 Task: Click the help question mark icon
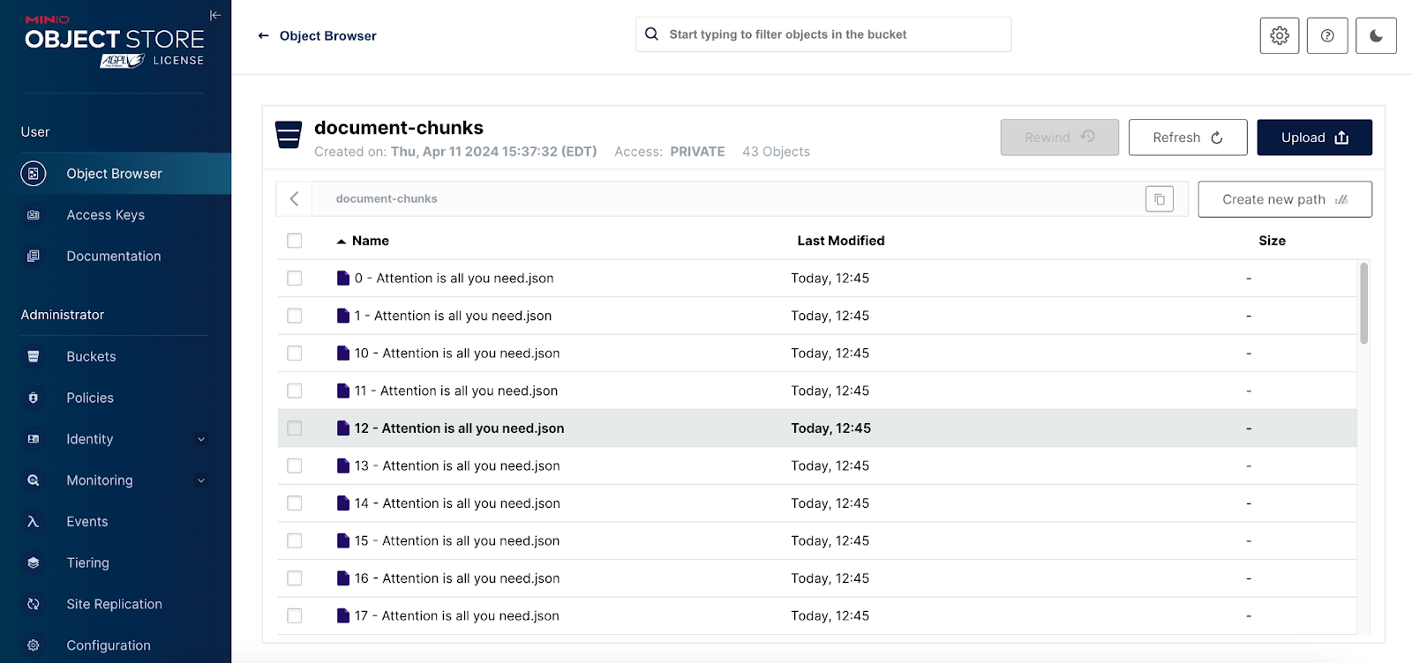[1326, 35]
